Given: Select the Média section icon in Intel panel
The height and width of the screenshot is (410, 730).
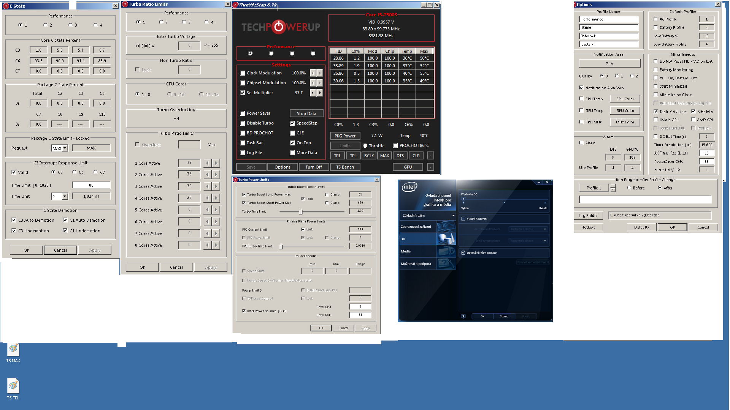Looking at the screenshot, I should [446, 251].
